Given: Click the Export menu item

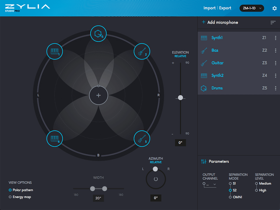Looking at the screenshot, I should (225, 8).
